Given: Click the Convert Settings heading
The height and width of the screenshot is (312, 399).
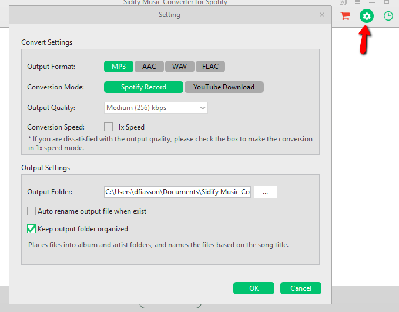Looking at the screenshot, I should (47, 42).
